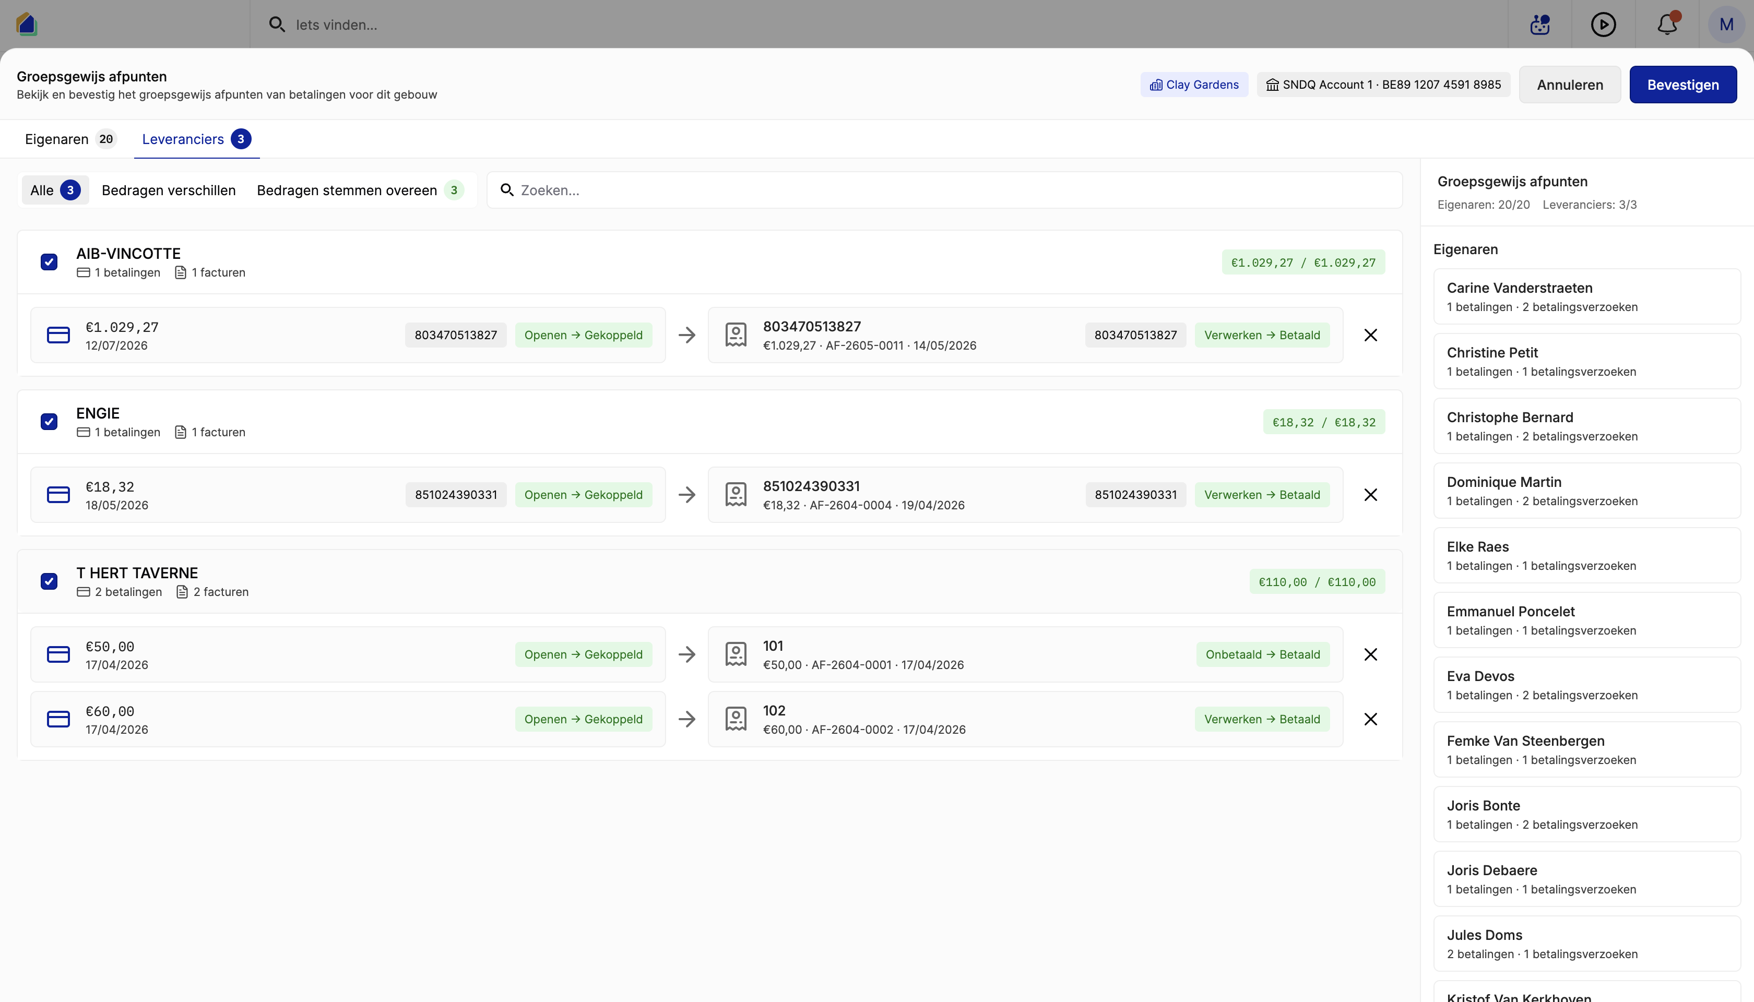Click Openen → Gekoppeld badge for €50,00

(583, 654)
